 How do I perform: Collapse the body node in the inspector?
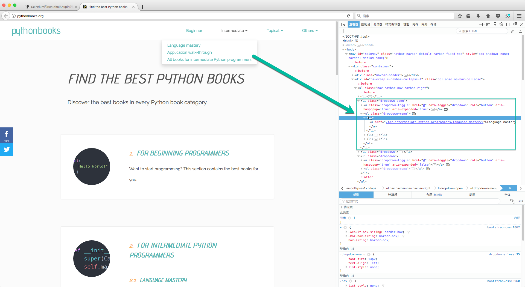click(343, 49)
